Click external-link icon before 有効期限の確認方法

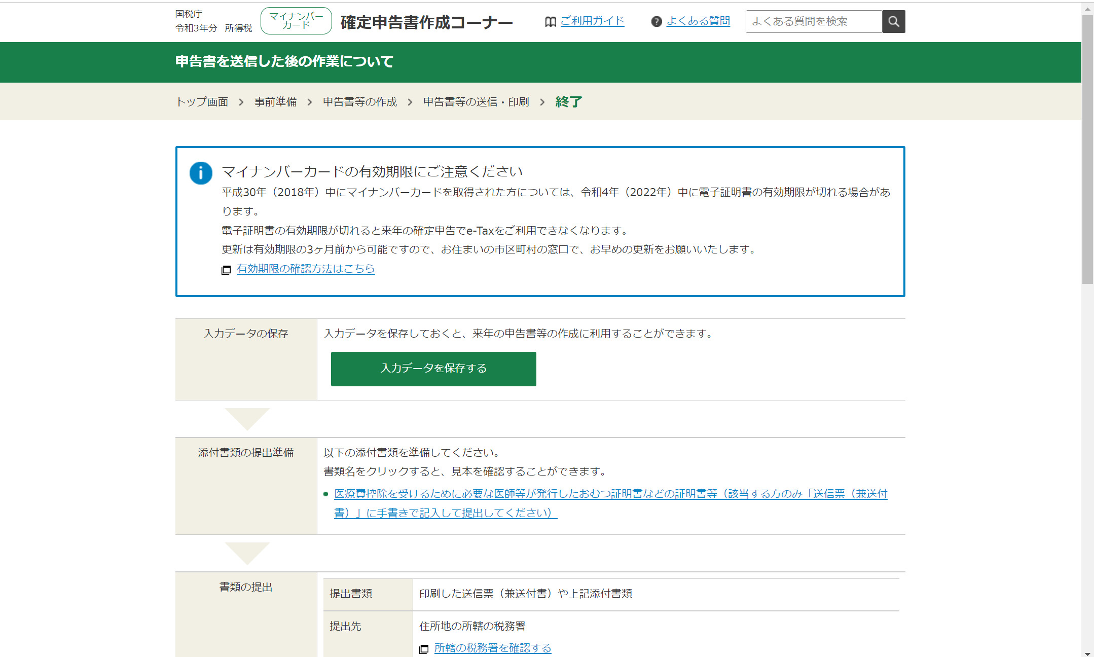pos(226,270)
